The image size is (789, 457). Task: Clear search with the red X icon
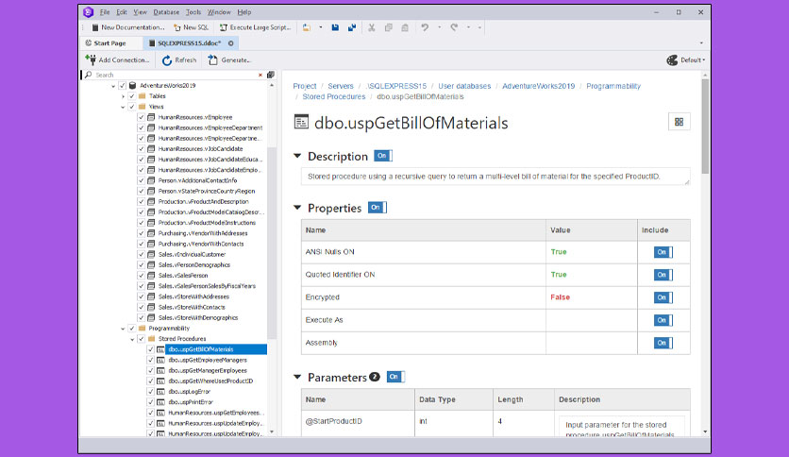tap(260, 75)
